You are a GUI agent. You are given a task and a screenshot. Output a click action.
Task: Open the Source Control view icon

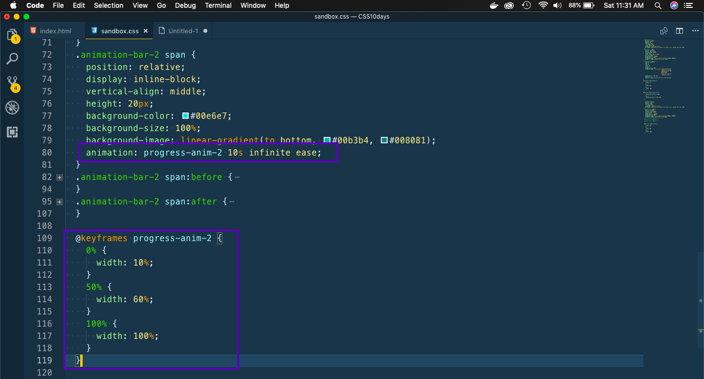(x=12, y=83)
